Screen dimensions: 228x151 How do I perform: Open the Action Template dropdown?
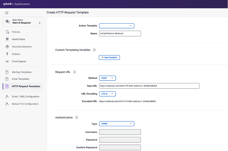117,26
